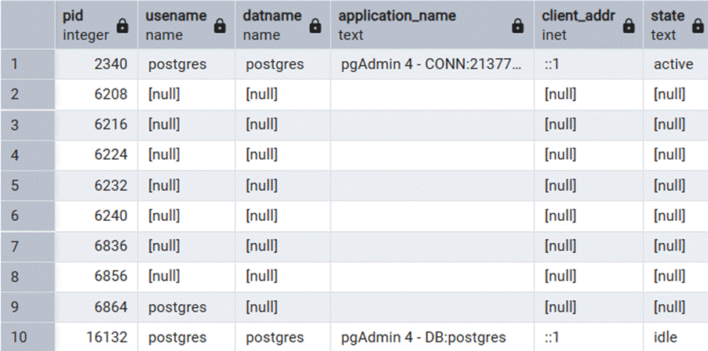Select the datname column header
708x351 pixels.
(x=283, y=25)
